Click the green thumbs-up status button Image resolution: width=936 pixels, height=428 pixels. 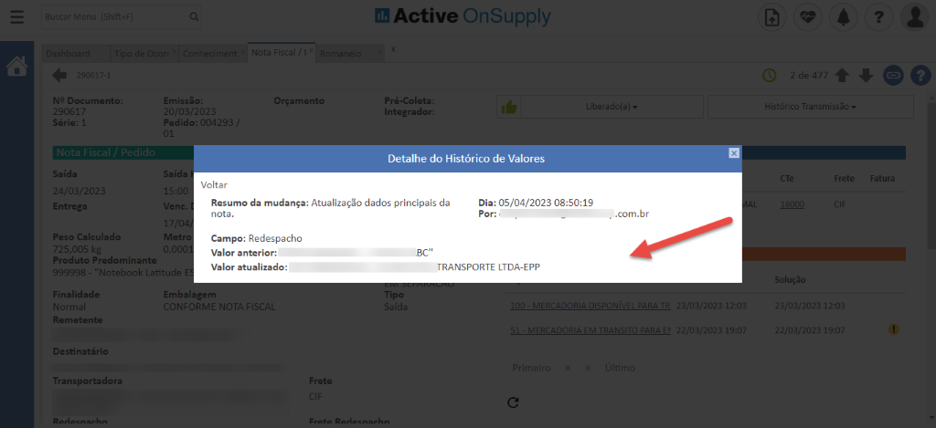click(509, 107)
